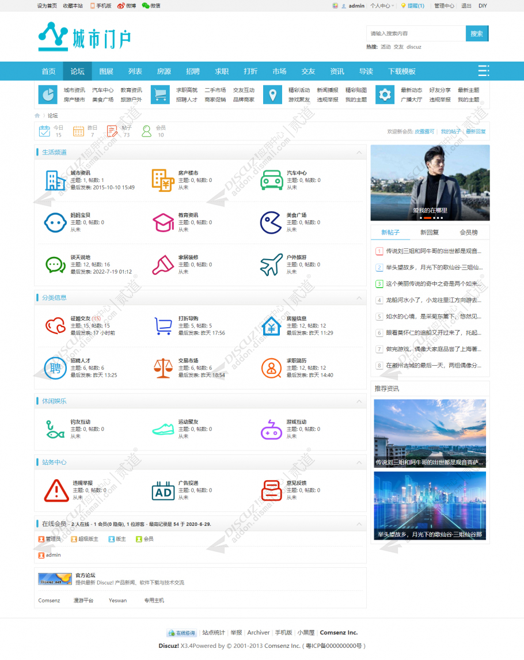Viewport: 524px width, 660px height.
Task: Open the 意见反馈 red form icon
Action: pos(271,490)
